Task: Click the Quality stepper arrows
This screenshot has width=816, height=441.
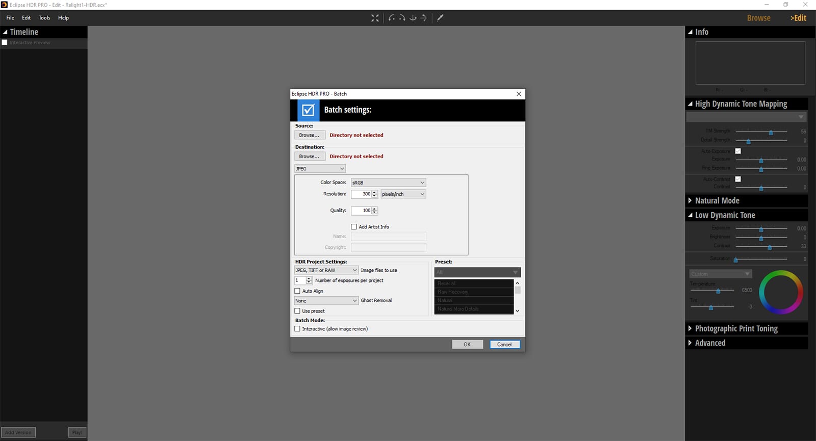Action: (375, 211)
